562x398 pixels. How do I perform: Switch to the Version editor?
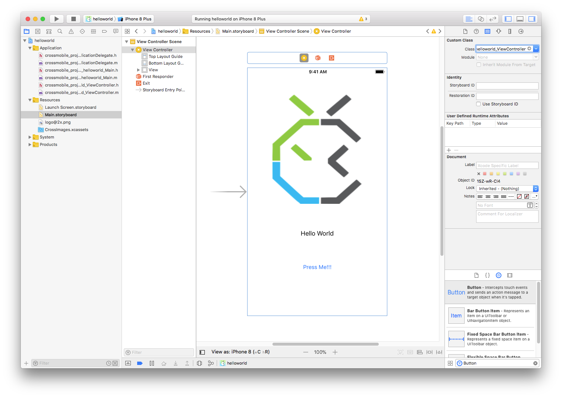click(493, 19)
